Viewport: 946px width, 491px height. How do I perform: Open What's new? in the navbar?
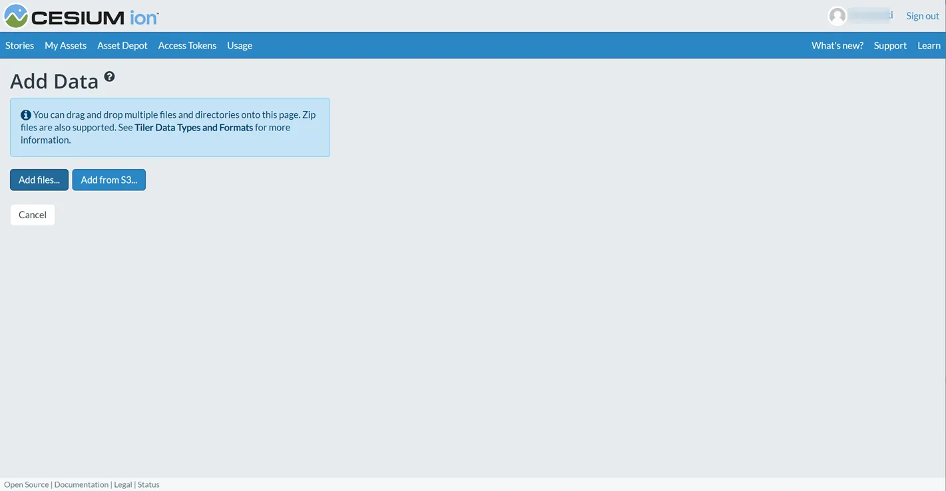point(837,45)
